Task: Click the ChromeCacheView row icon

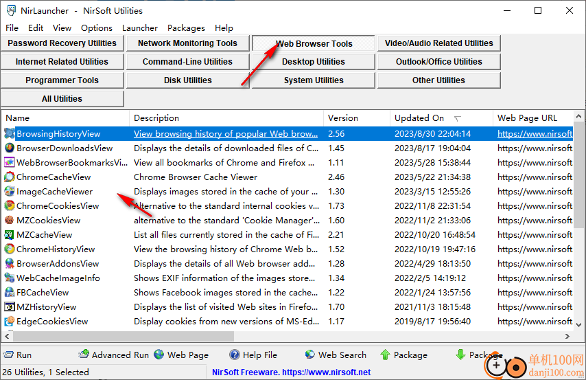Action: [x=10, y=177]
